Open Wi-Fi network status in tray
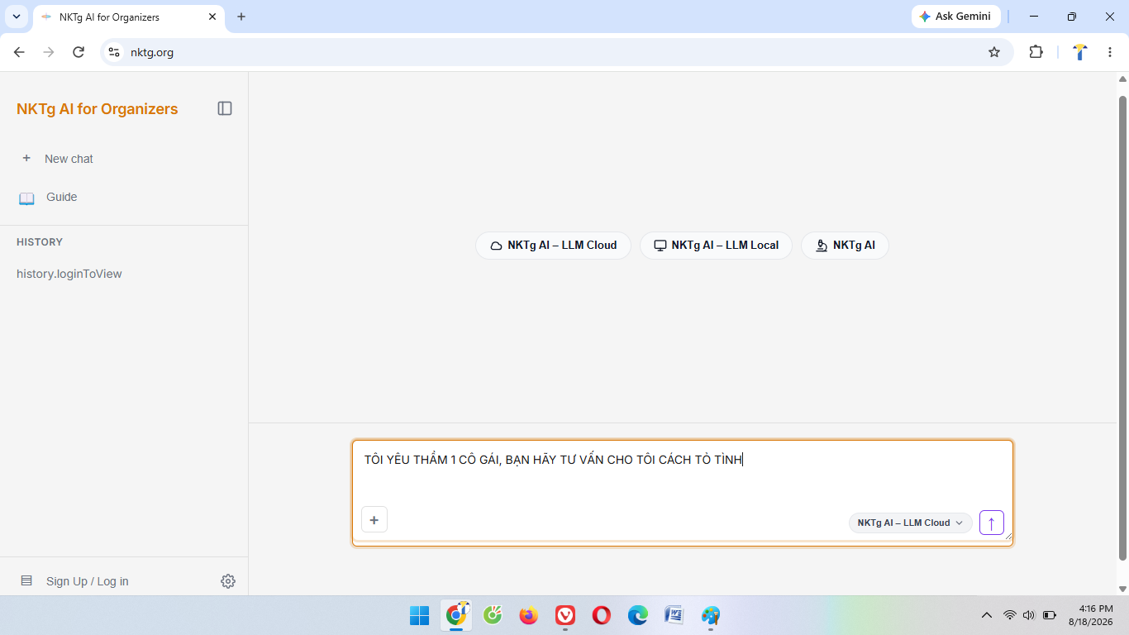 point(1009,615)
